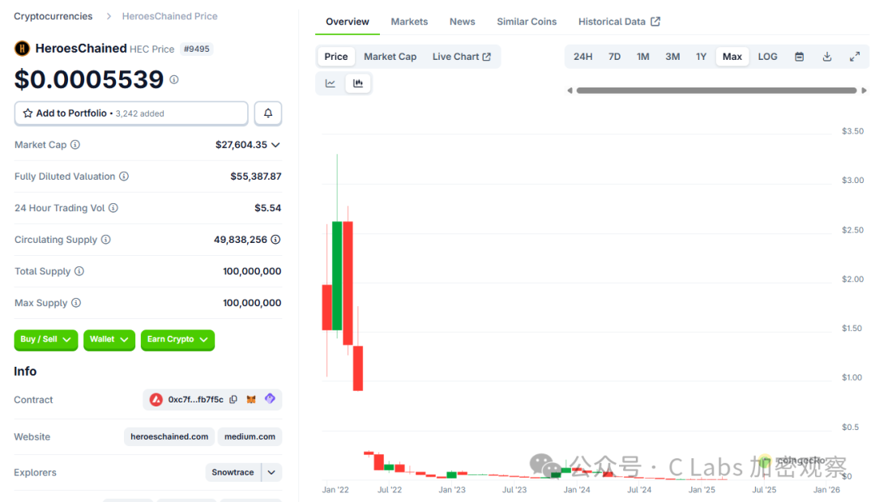
Task: Click the contract address 0xc7f...fb7f5c
Action: [x=195, y=399]
